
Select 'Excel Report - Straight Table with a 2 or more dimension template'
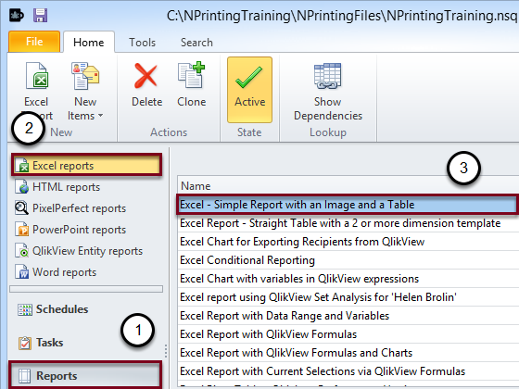[x=348, y=223]
